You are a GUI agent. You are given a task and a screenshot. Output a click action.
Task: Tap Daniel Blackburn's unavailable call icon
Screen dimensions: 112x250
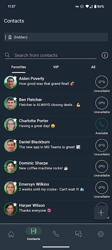pos(102,145)
